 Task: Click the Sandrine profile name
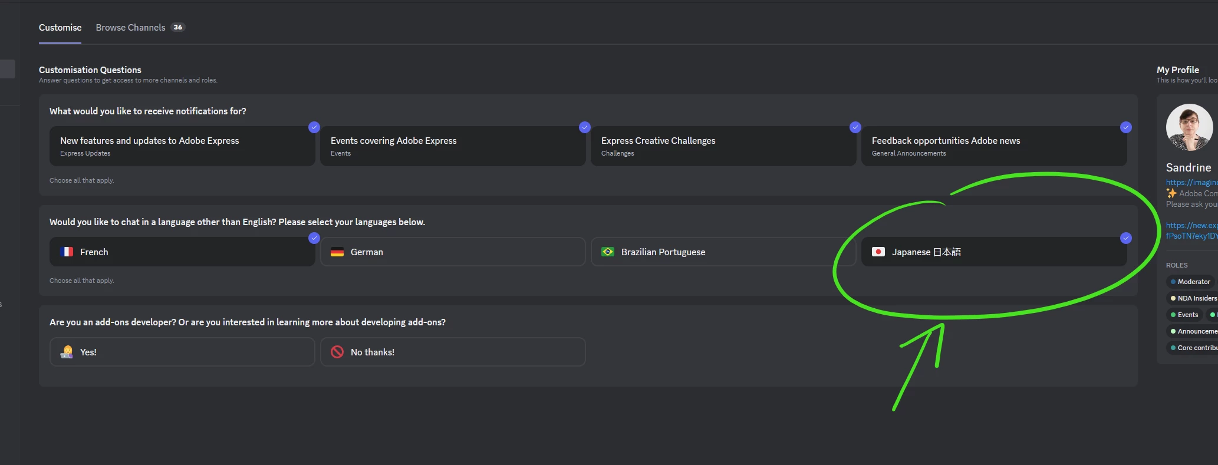[x=1189, y=167]
